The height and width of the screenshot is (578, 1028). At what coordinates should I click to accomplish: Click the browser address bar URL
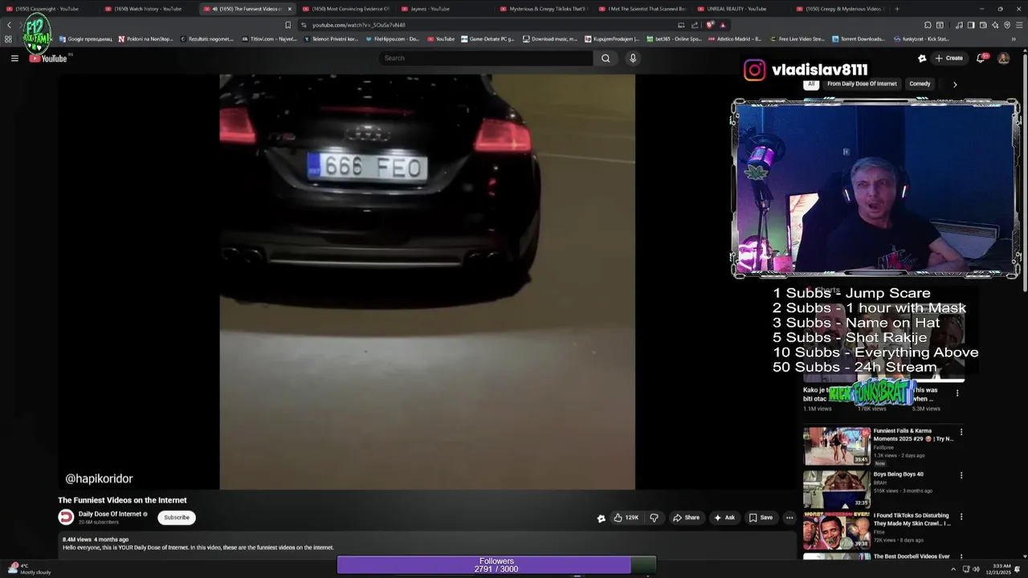(x=358, y=25)
